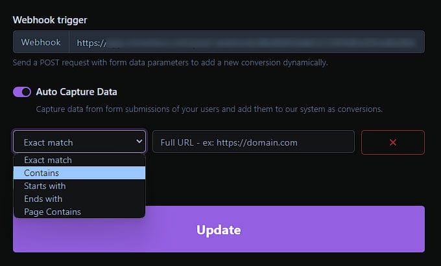The height and width of the screenshot is (266, 441).
Task: Click the 'Send a POST request' helper text
Action: (170, 63)
